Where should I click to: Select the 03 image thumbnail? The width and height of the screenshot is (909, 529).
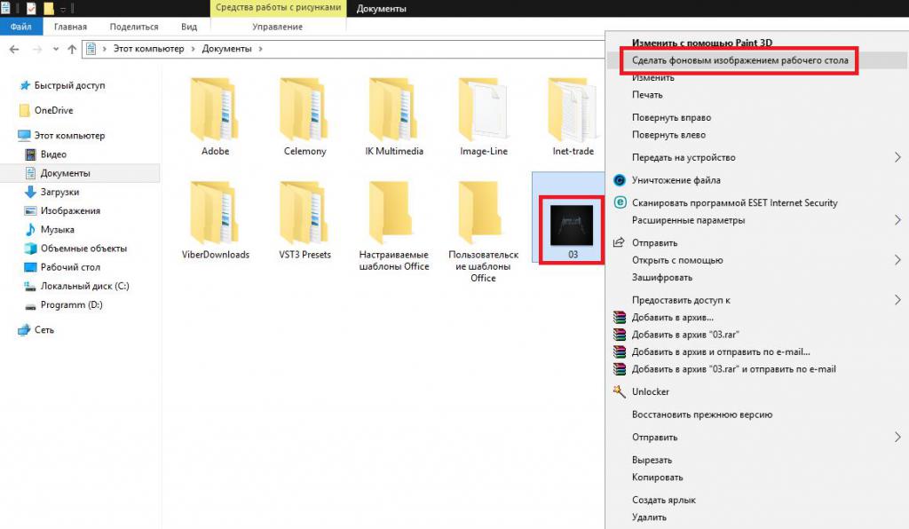click(572, 225)
